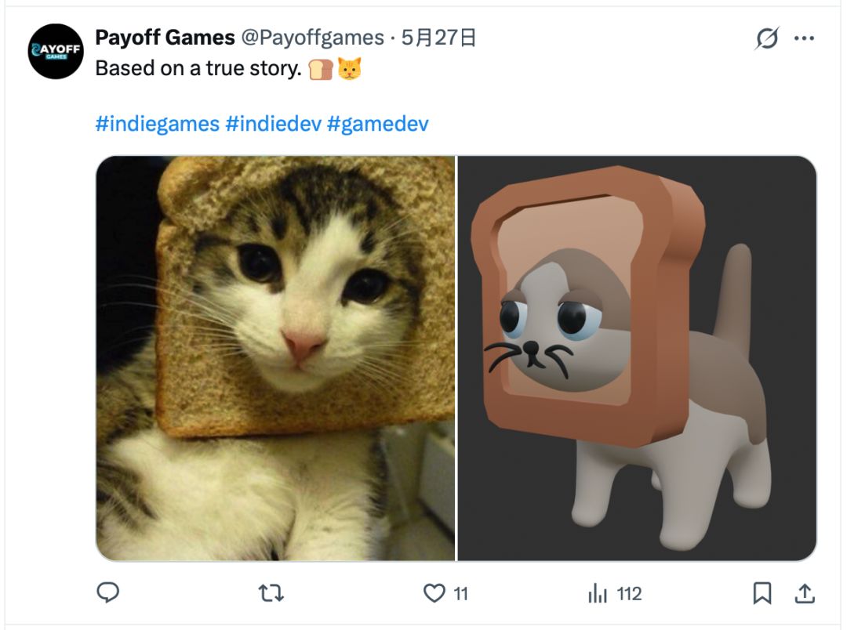Like the post with heart icon
This screenshot has width=847, height=630.
tap(434, 593)
